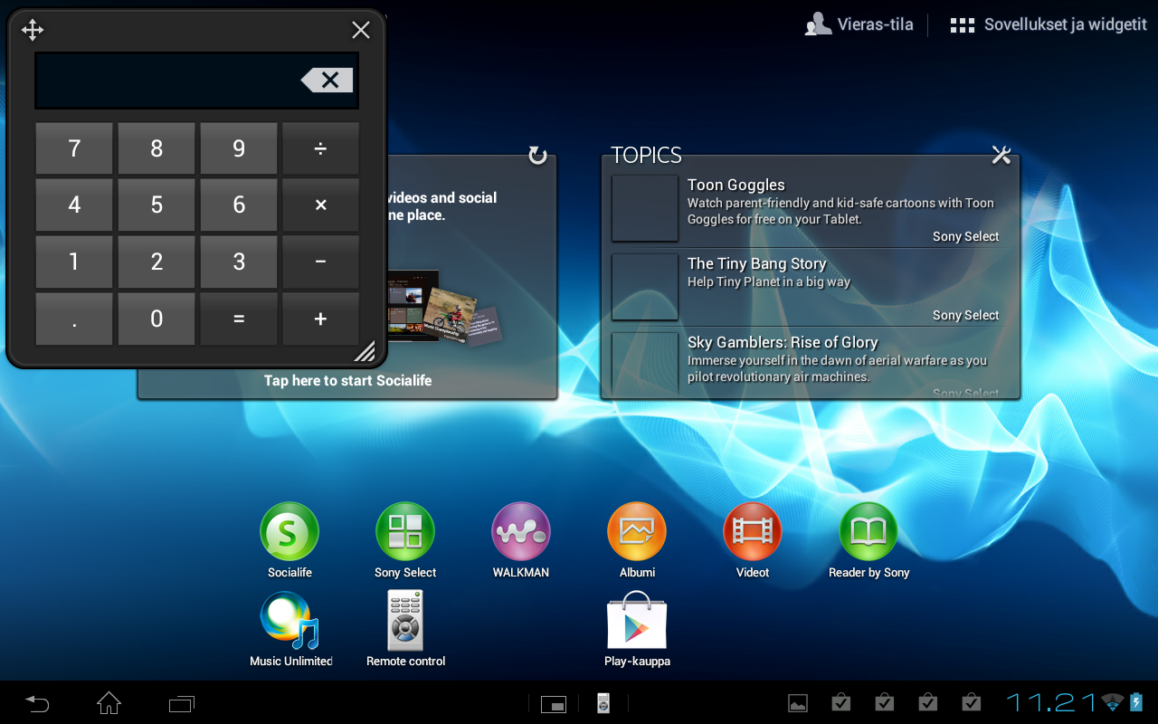
Task: Tap the Wi-Fi status icon
Action: 1113,703
